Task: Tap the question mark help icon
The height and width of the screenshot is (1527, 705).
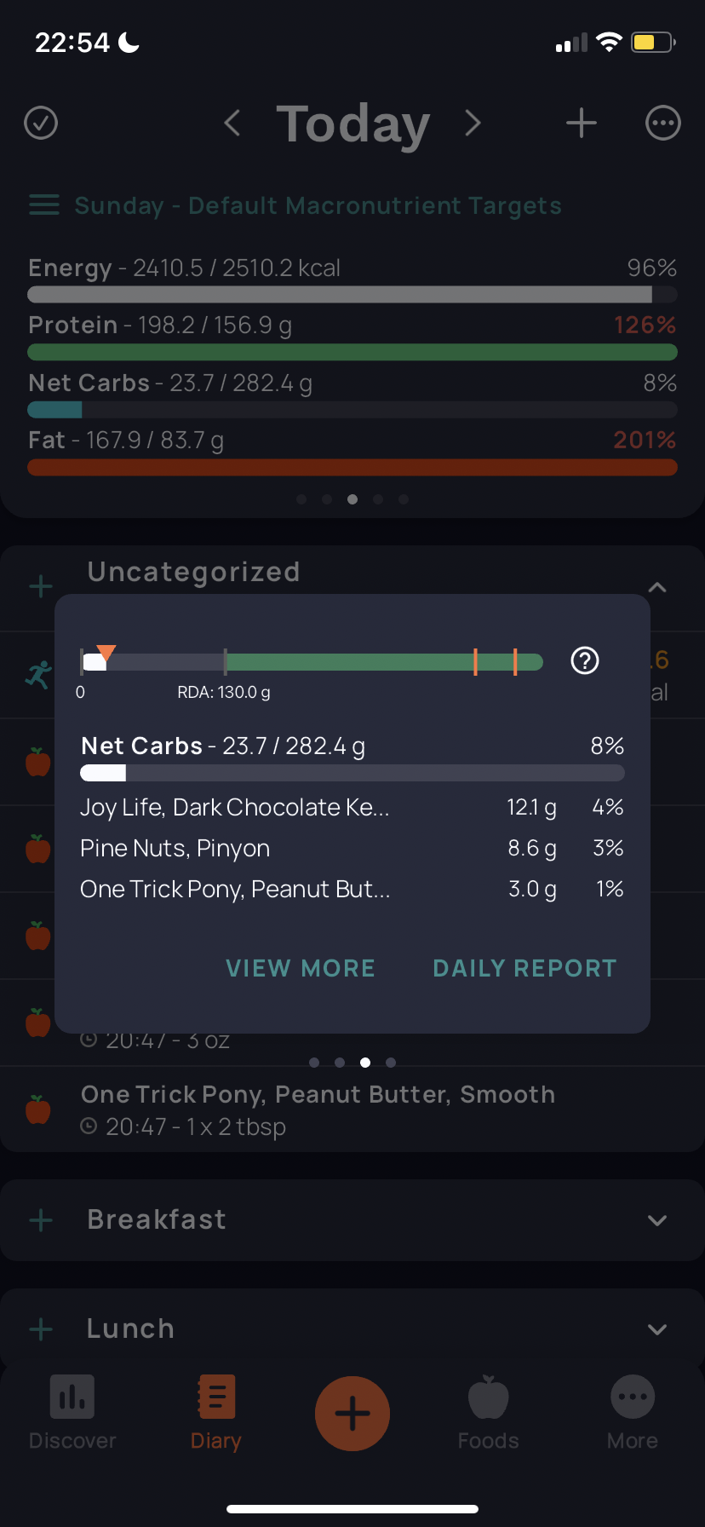Action: [x=585, y=660]
